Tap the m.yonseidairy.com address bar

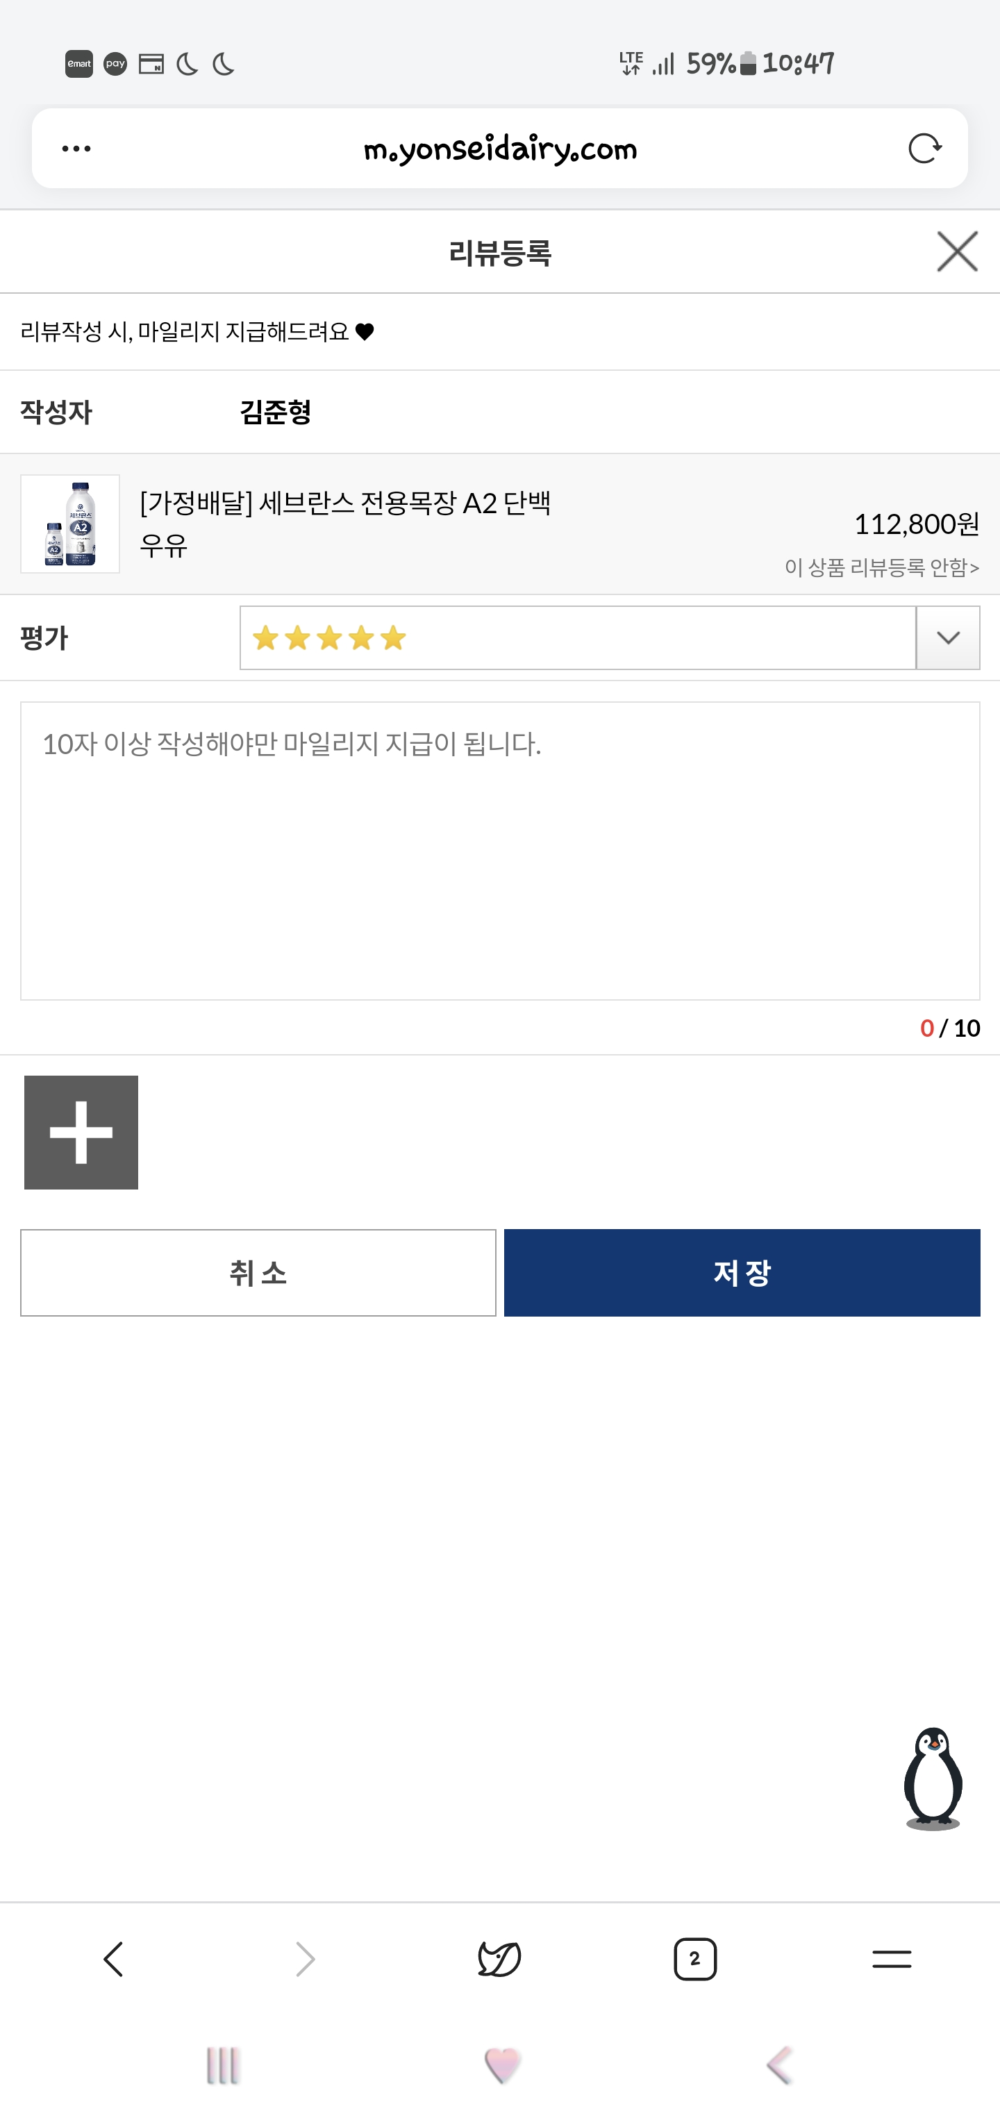(x=500, y=149)
